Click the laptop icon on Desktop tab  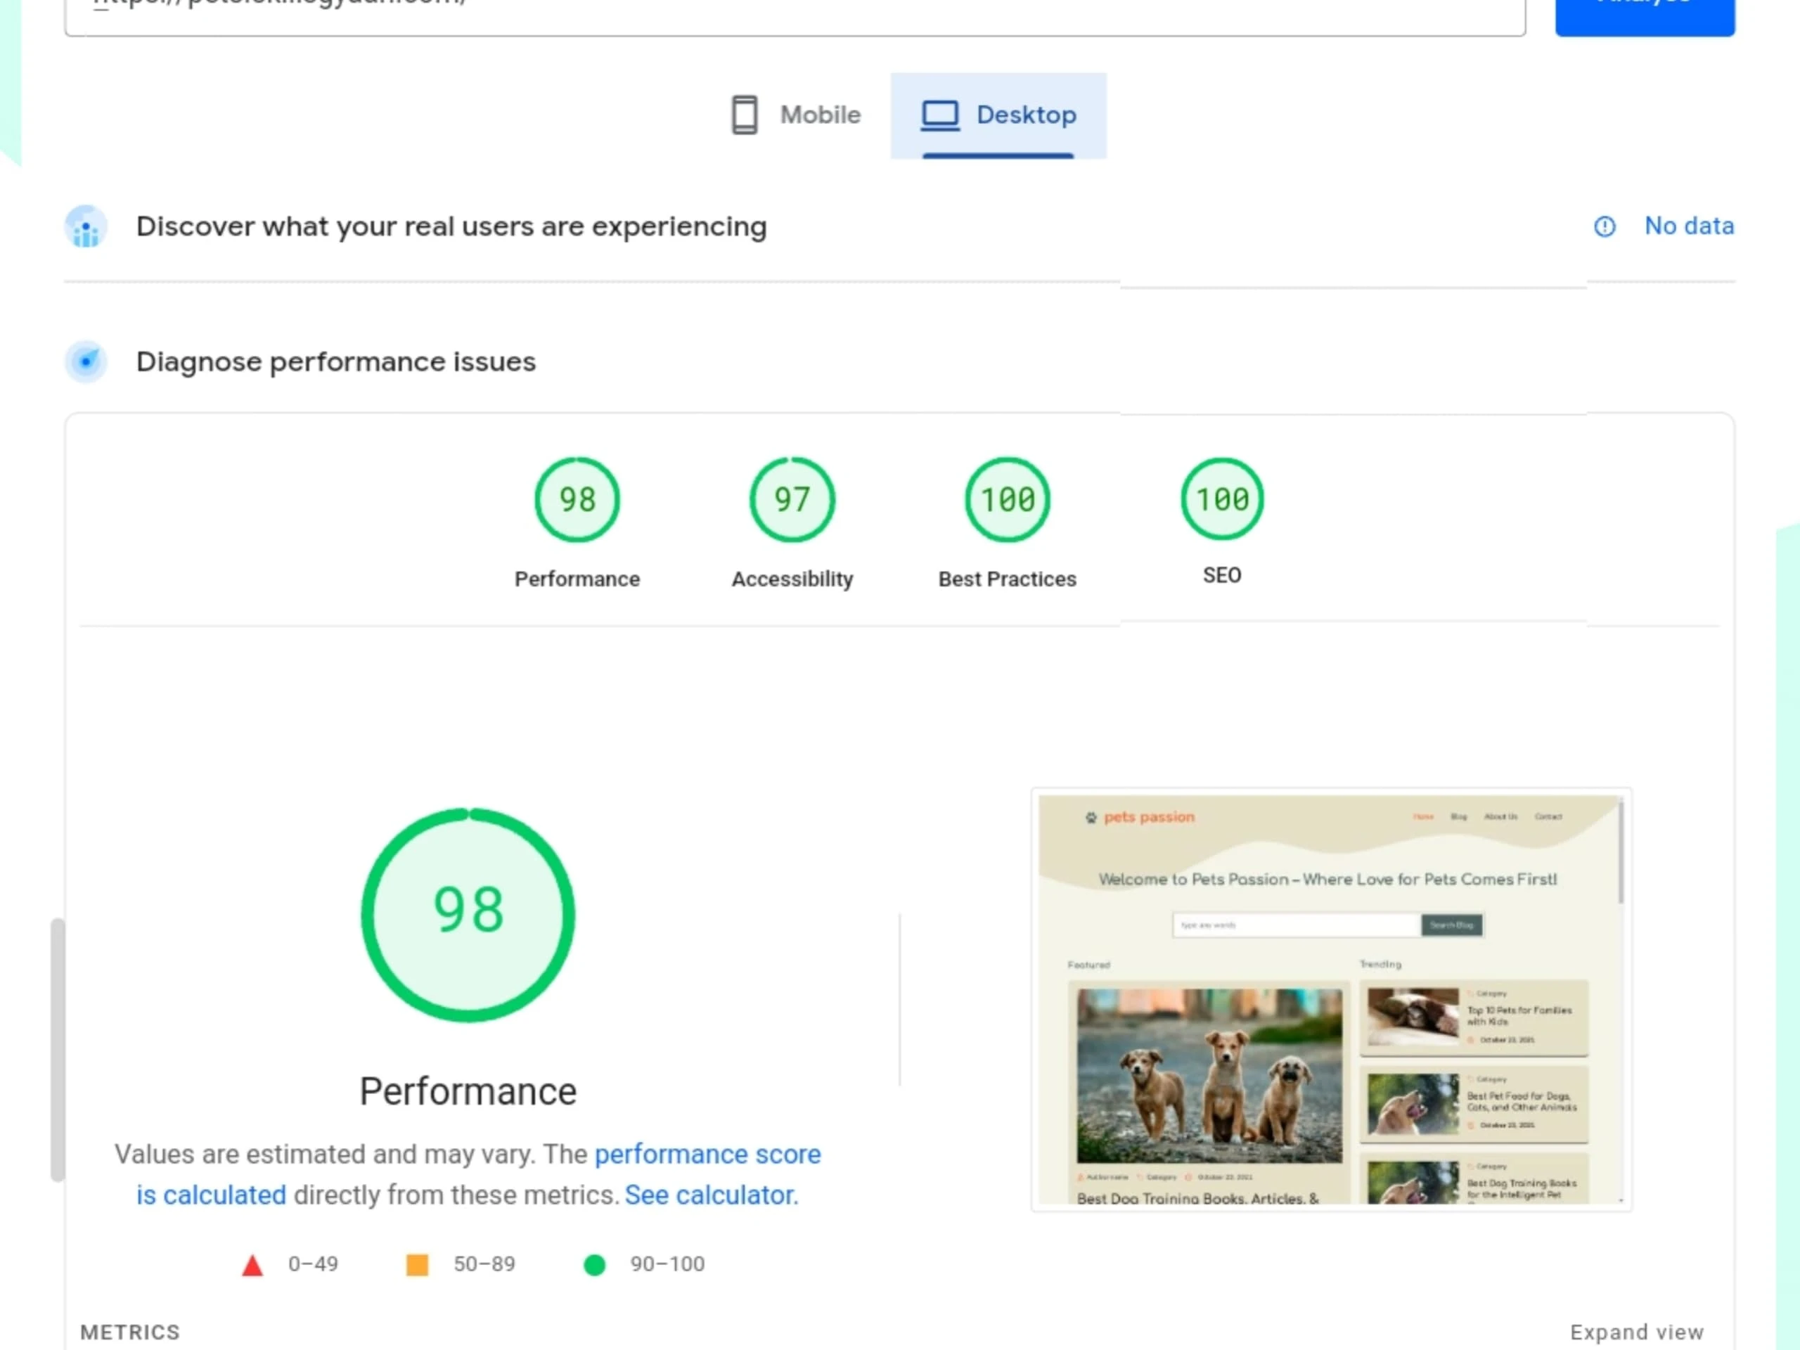(941, 115)
